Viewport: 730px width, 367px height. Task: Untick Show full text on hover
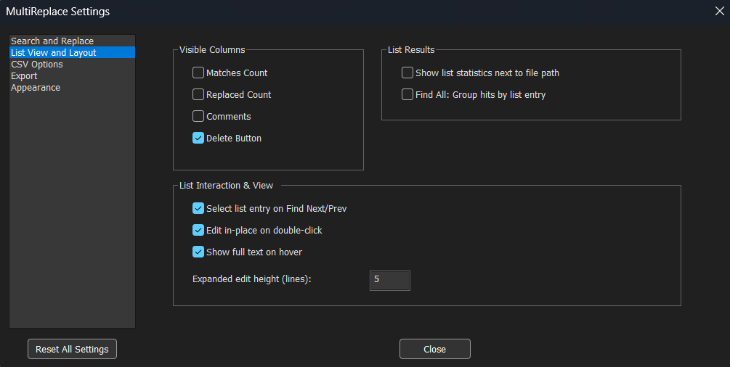[x=198, y=252]
